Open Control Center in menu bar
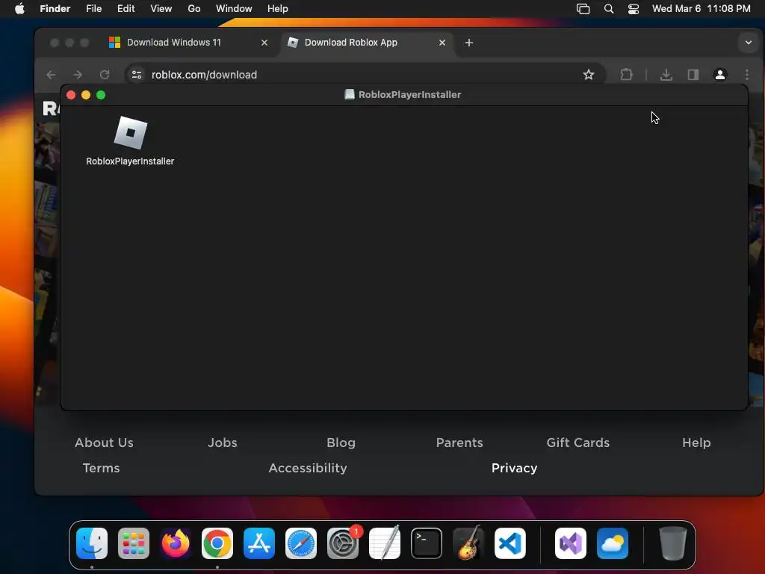 tap(634, 8)
